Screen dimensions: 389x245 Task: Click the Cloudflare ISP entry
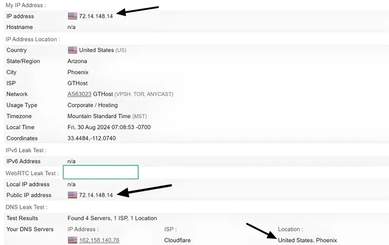pyautogui.click(x=177, y=240)
